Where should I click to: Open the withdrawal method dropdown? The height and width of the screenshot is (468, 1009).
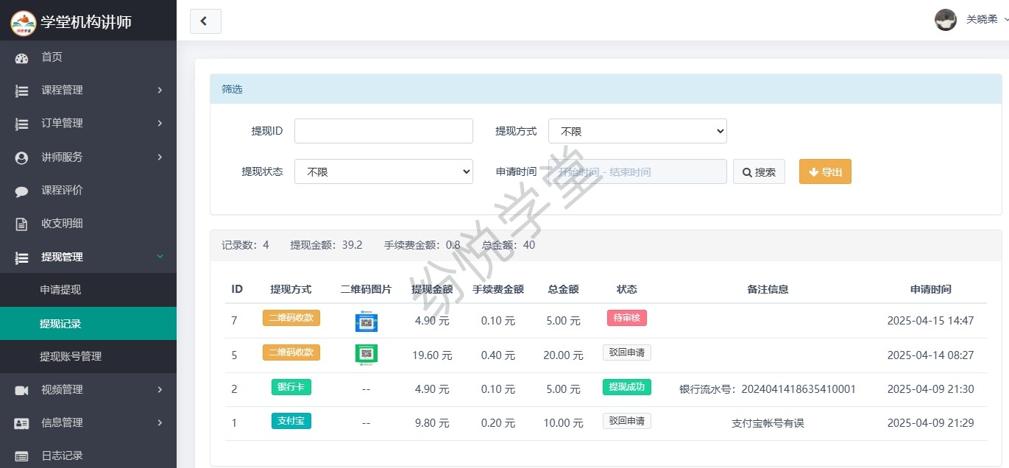(637, 131)
